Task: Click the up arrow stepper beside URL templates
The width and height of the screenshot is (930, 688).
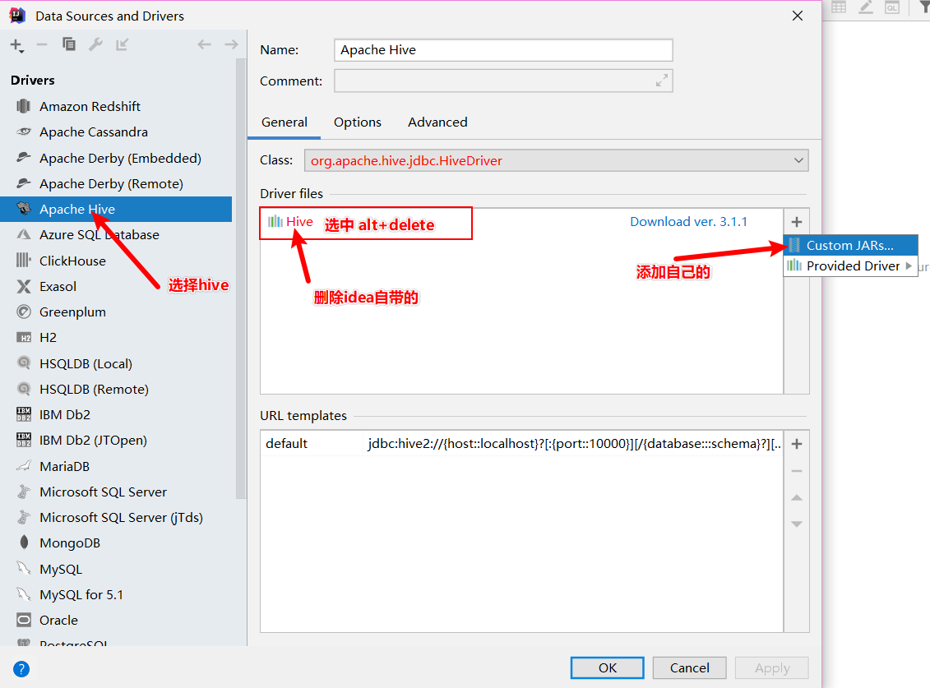Action: 796,497
